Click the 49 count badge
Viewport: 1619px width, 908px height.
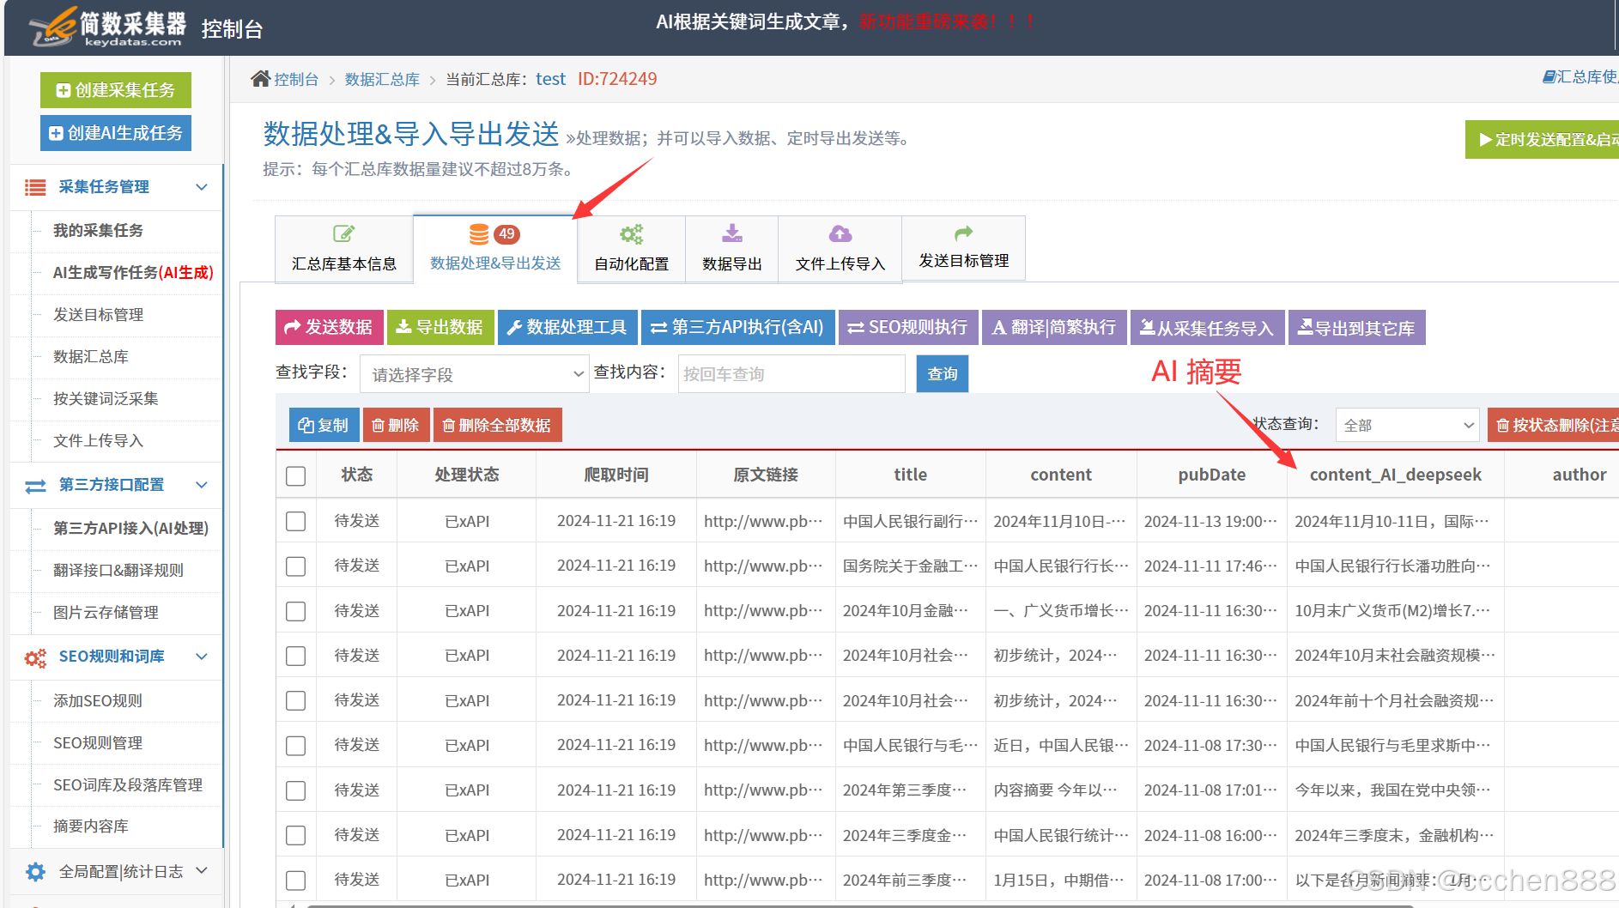(506, 233)
